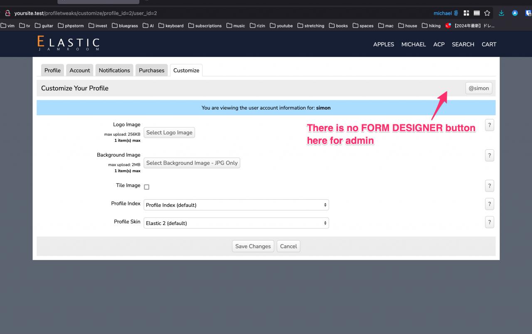532x334 pixels.
Task: Open the browser downloads arrow icon
Action: 501,13
